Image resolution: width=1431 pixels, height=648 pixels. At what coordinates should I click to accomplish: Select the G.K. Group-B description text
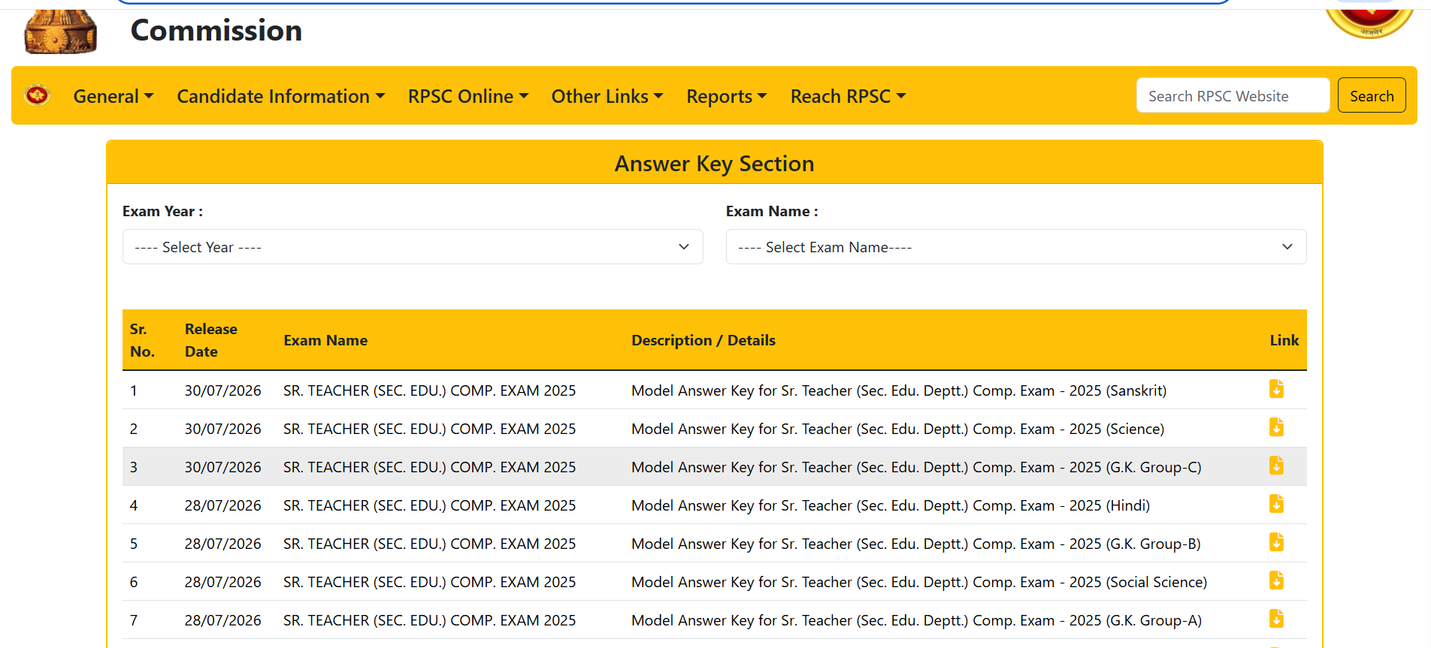916,544
